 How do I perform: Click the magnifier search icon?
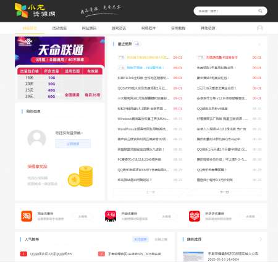pyautogui.click(x=260, y=11)
